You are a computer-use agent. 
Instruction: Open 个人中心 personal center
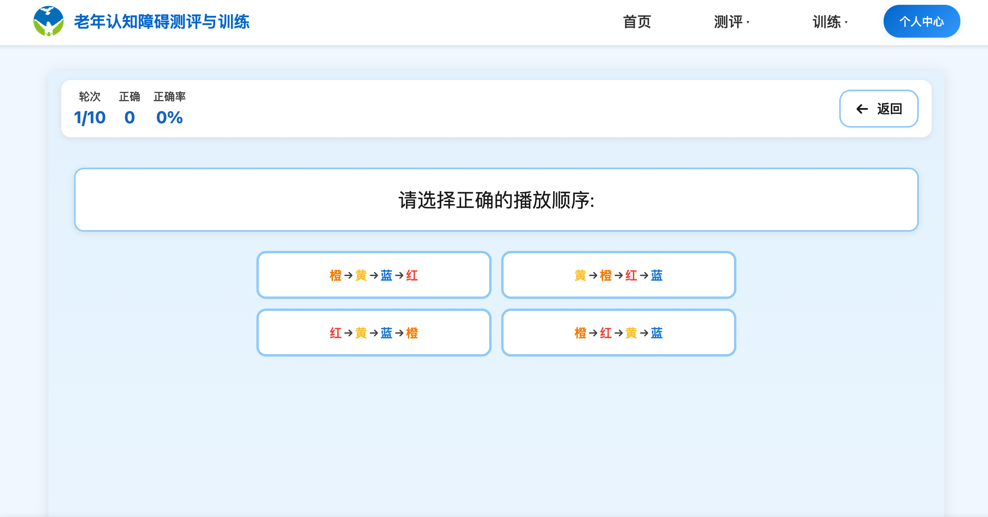921,22
